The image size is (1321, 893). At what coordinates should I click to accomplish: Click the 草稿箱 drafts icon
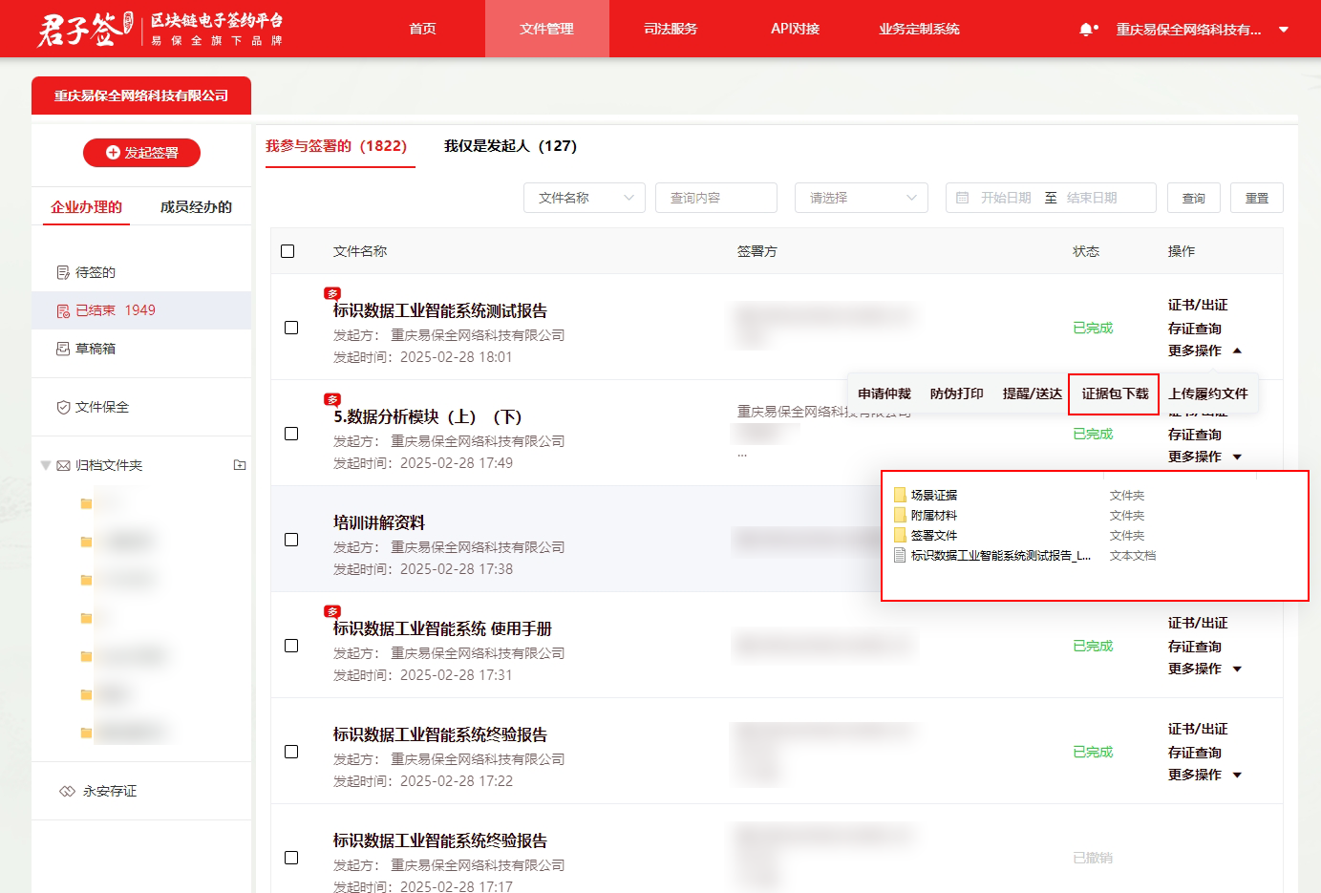click(63, 349)
